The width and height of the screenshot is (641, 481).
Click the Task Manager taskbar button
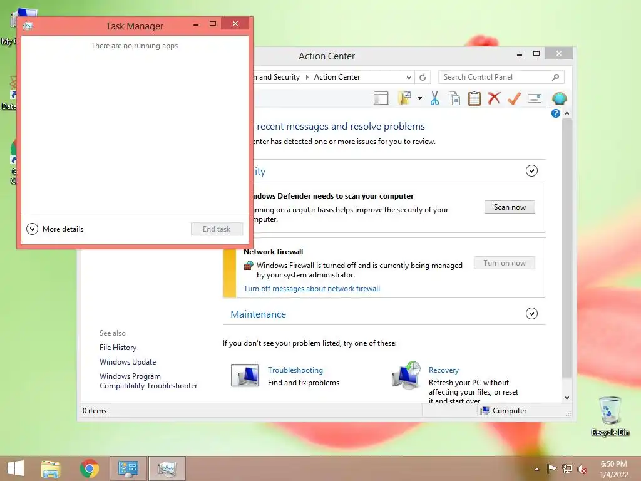click(x=167, y=468)
